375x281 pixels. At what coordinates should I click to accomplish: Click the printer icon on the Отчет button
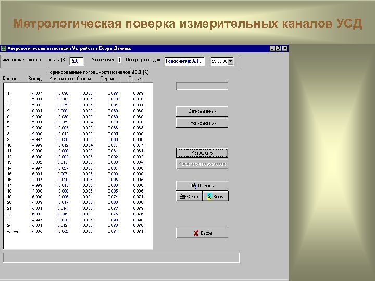(183, 196)
